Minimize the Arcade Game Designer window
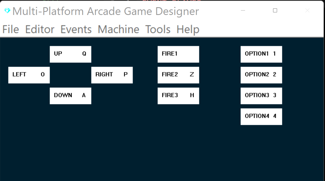 pyautogui.click(x=243, y=10)
